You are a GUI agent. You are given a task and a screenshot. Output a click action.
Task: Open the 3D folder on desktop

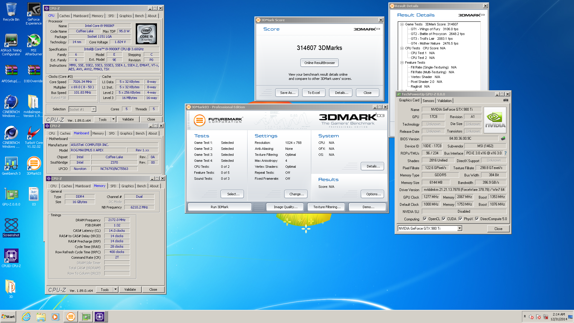[11, 289]
